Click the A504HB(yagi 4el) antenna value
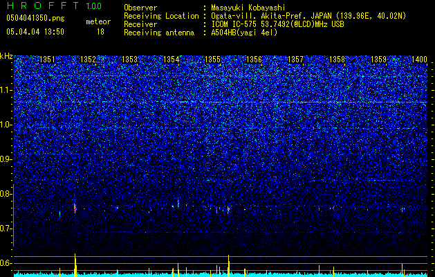The image size is (435, 277). 244,33
